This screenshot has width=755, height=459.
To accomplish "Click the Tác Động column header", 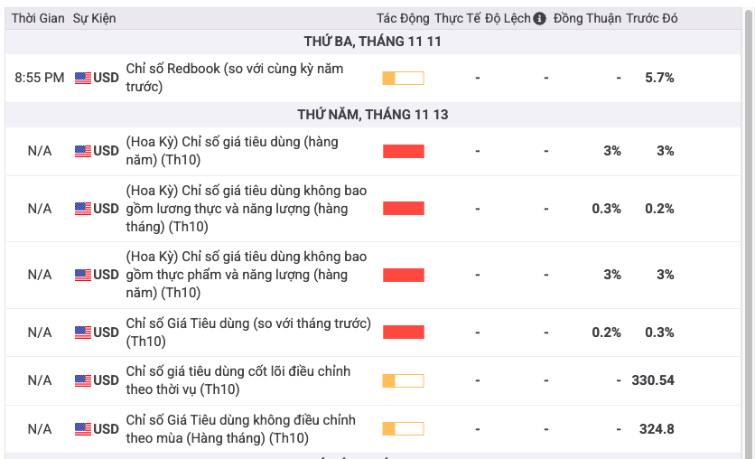I will [402, 18].
